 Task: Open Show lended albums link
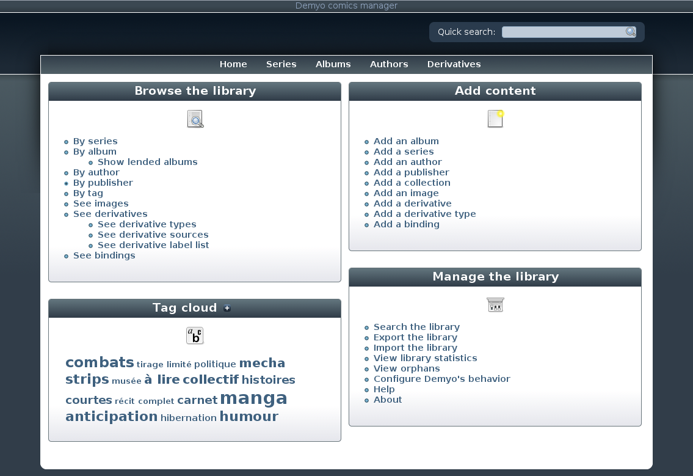[148, 162]
